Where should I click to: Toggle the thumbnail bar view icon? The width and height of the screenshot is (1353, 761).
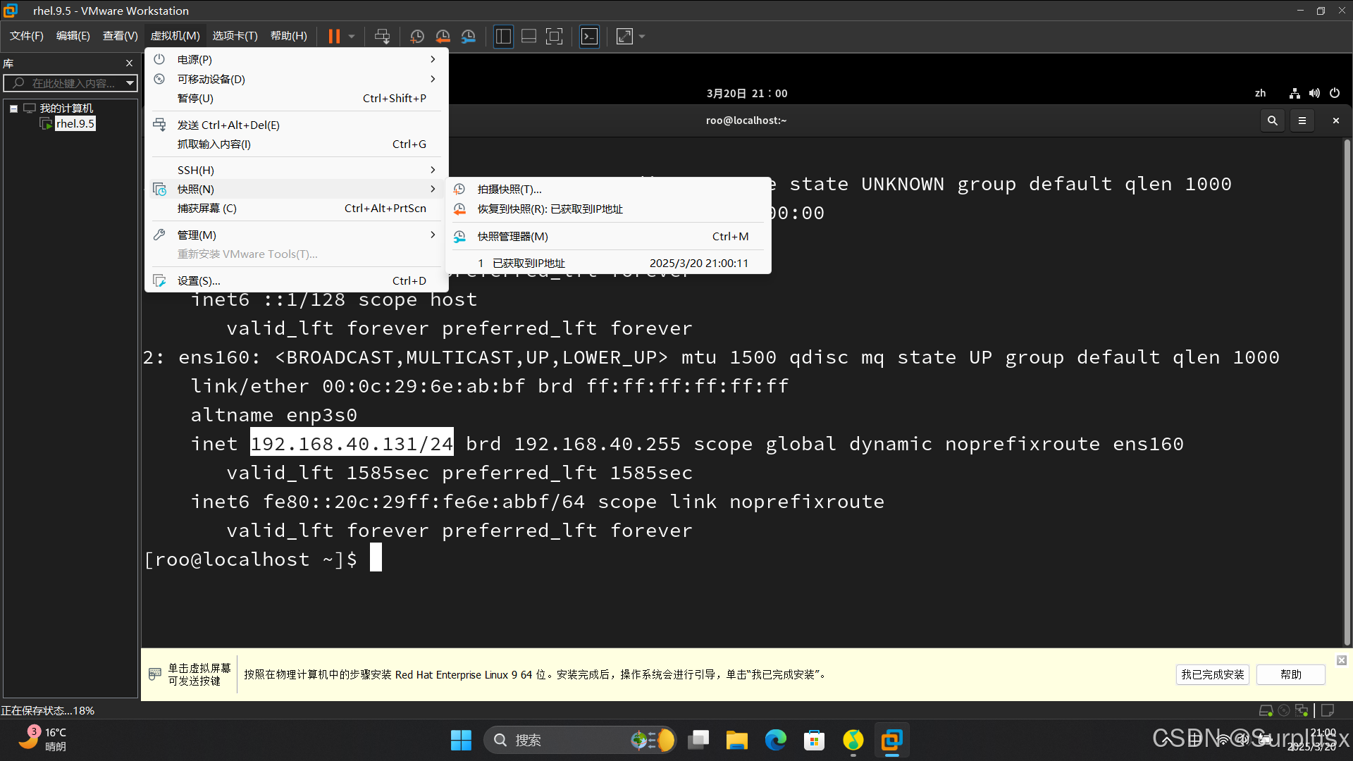pyautogui.click(x=529, y=36)
